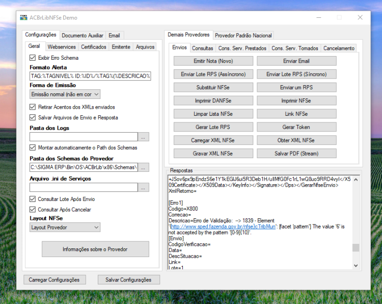Click Enviar um RPS button
This screenshot has width=382, height=304.
pos(296,87)
